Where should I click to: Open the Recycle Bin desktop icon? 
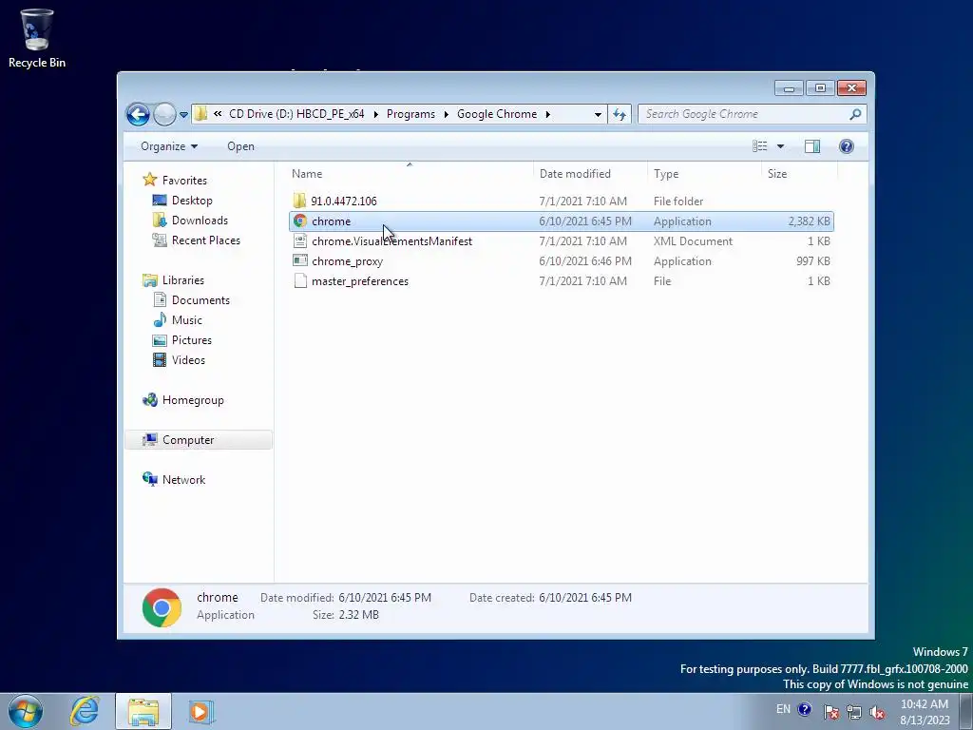tap(37, 38)
